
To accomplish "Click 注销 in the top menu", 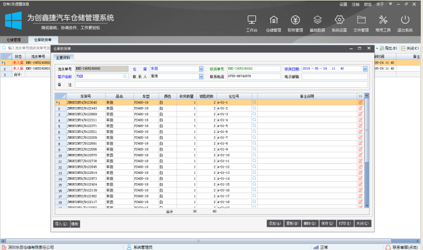I will point(355,4).
